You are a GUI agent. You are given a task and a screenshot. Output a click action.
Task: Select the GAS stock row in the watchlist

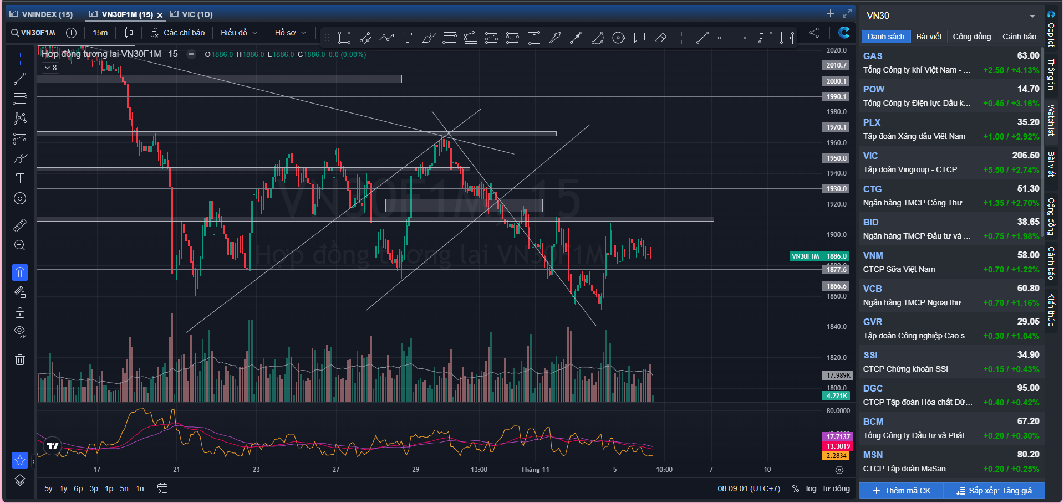[951, 63]
